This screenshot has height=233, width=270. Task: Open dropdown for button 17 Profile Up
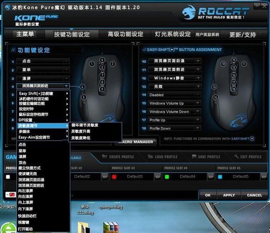pyautogui.click(x=198, y=120)
